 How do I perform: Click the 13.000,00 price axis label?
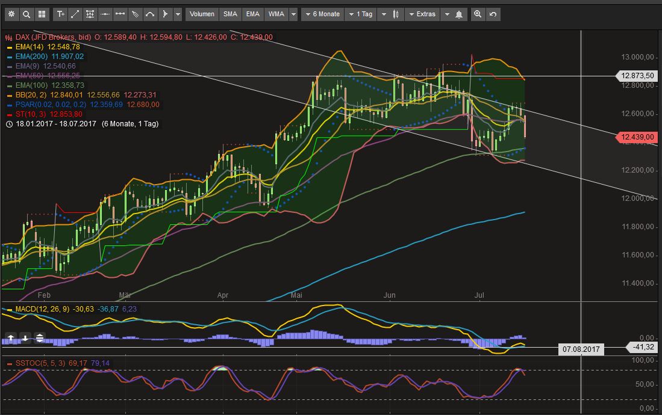[637, 57]
